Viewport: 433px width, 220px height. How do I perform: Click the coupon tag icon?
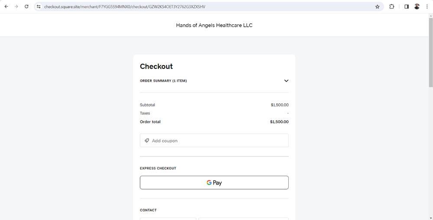(147, 140)
